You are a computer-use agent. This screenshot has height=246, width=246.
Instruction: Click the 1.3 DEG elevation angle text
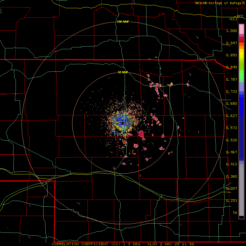point(132,244)
